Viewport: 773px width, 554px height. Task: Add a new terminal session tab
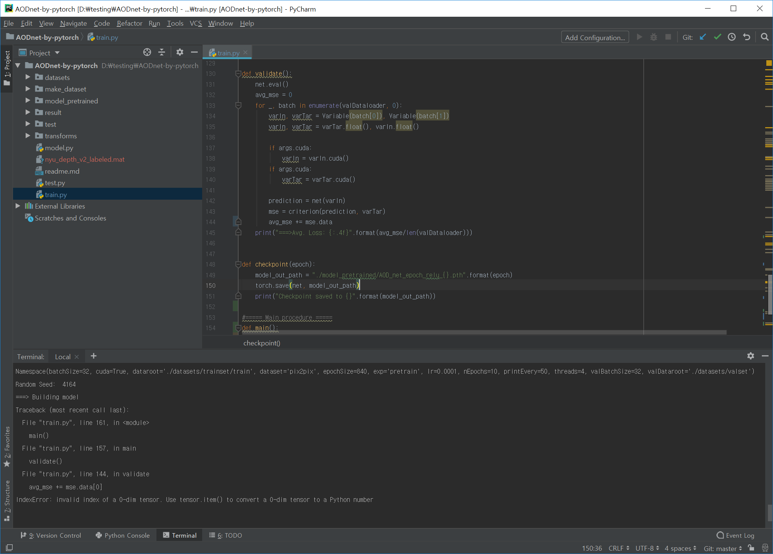94,356
